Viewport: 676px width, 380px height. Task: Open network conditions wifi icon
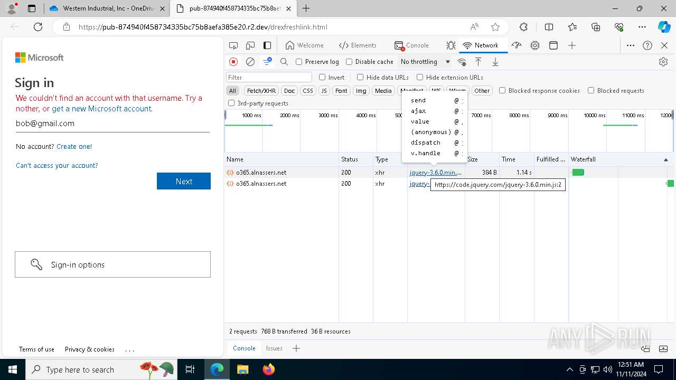coord(462,62)
